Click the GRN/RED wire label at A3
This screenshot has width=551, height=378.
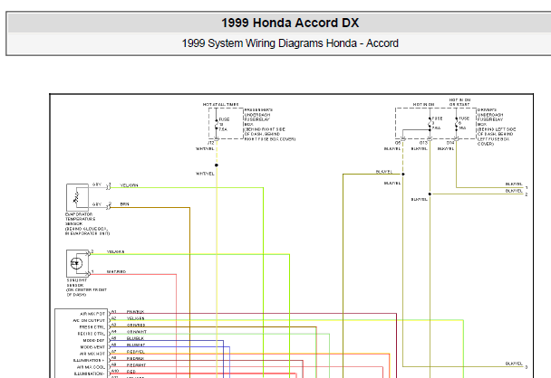pyautogui.click(x=136, y=325)
